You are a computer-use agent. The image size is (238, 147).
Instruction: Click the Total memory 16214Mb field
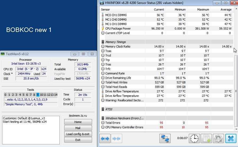click(x=83, y=64)
